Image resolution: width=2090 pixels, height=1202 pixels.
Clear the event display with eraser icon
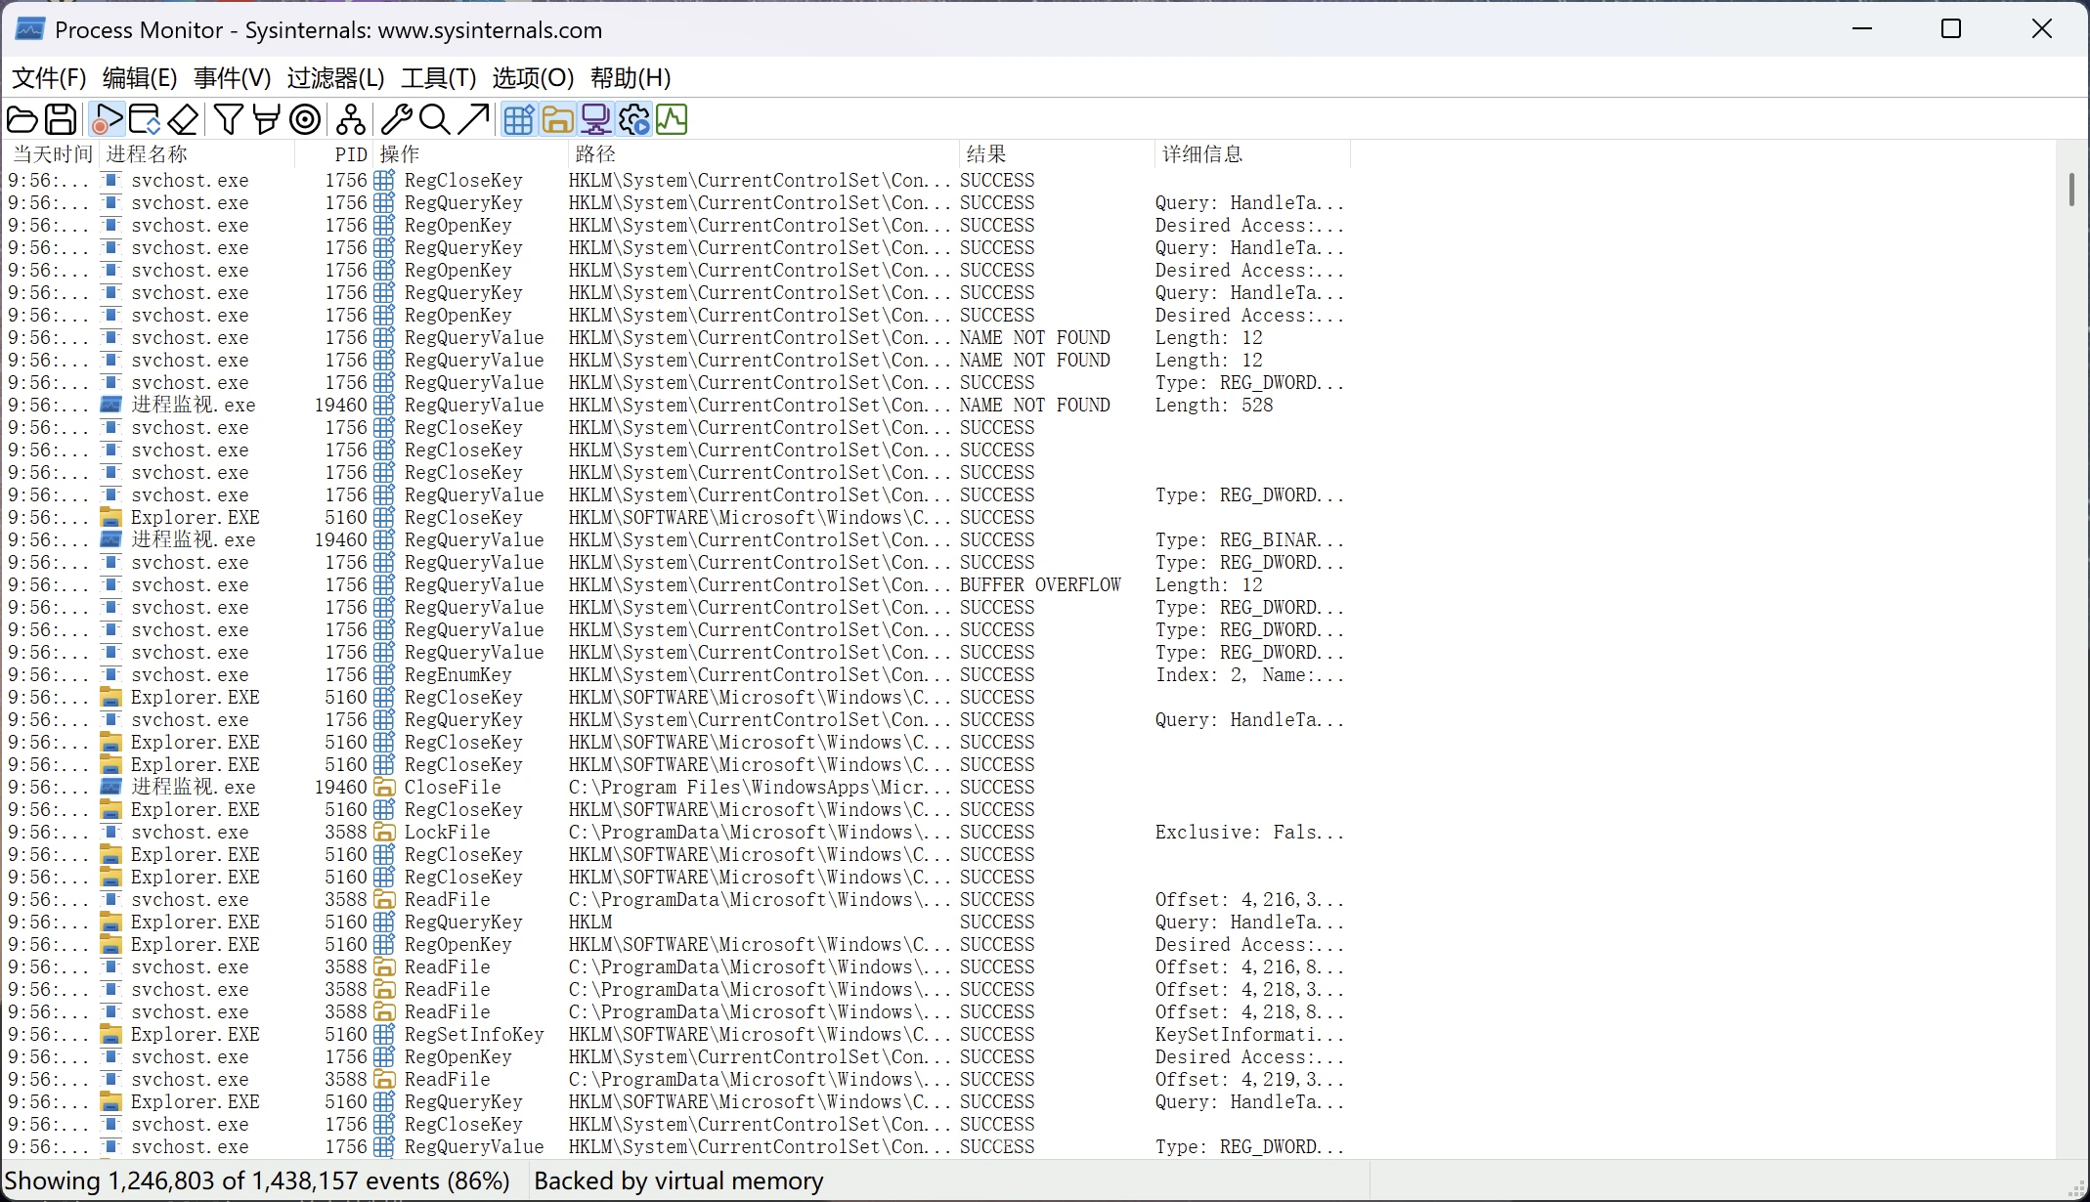click(x=184, y=119)
